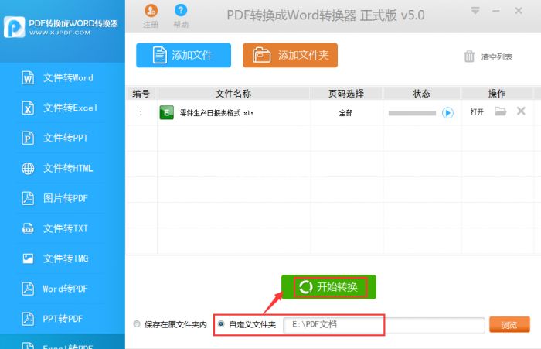Click the 图片转PDF document icon
The height and width of the screenshot is (349, 541).
(28, 198)
